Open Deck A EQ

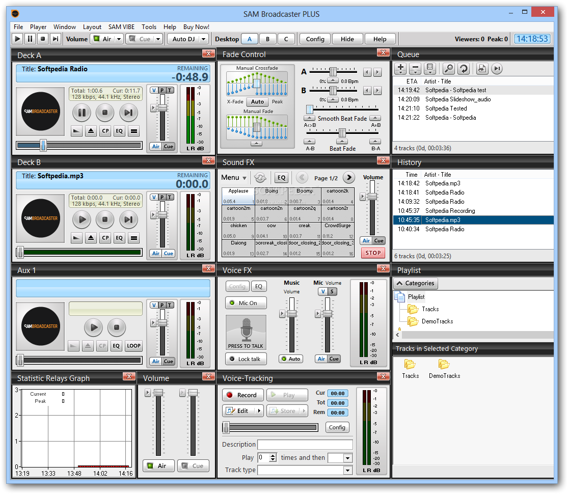click(119, 131)
